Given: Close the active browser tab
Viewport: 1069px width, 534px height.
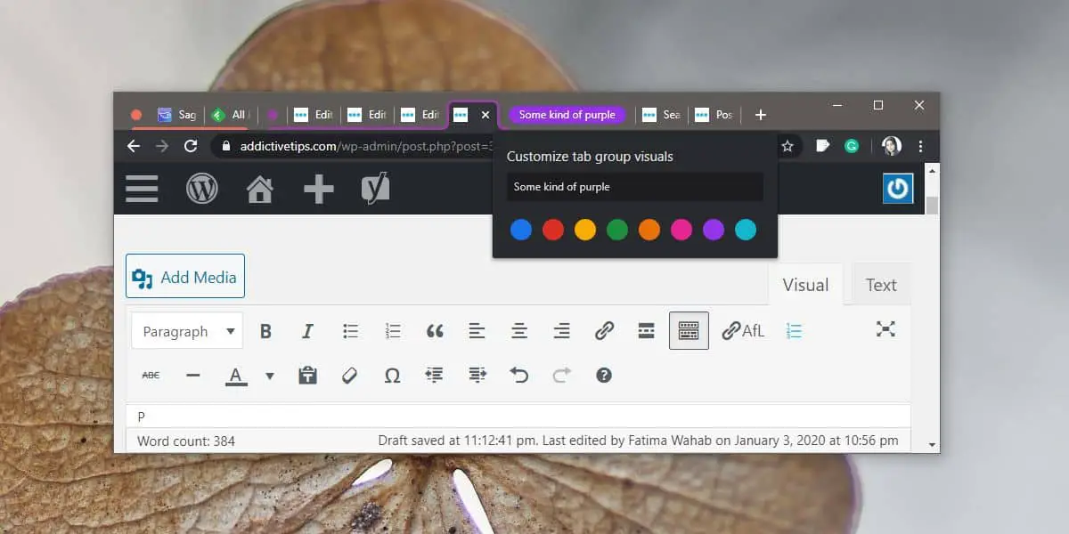Looking at the screenshot, I should (486, 115).
